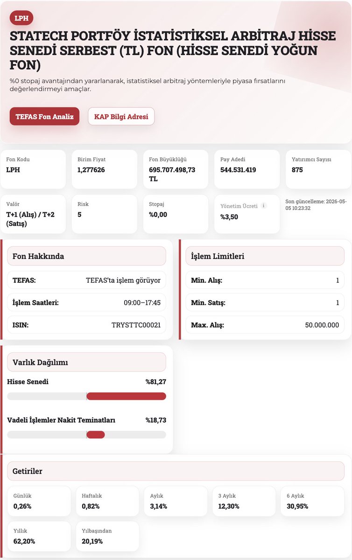This screenshot has height=560, width=352.
Task: Click the 6 Aylık return 30,95%
Action: 297,506
